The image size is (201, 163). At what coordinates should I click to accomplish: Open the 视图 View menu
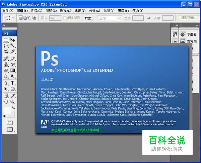point(109,11)
